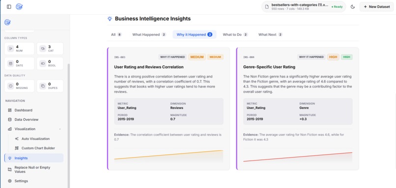Click the Genre dimension value
Image resolution: width=396 pixels, height=188 pixels.
(x=304, y=108)
